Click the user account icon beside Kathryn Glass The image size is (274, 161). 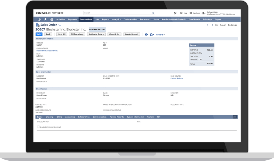pos(203,13)
